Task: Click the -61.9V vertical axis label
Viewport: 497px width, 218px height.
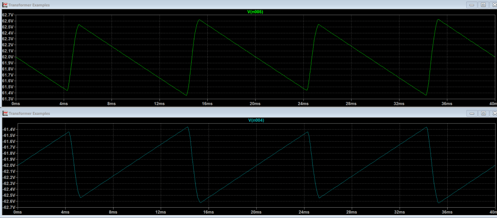Action: pyautogui.click(x=8, y=159)
